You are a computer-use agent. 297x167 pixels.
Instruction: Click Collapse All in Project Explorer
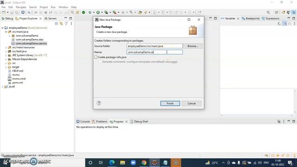[57, 24]
